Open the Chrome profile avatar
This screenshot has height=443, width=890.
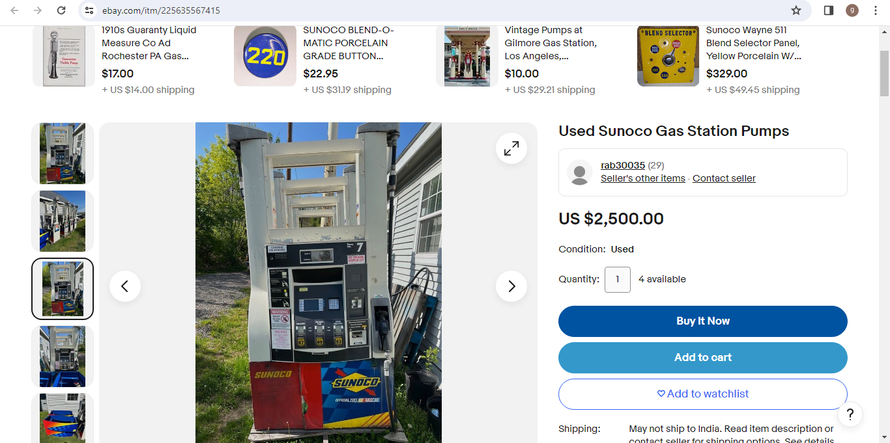pyautogui.click(x=852, y=10)
